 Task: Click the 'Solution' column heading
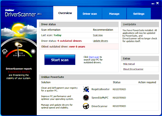[x=46, y=82]
